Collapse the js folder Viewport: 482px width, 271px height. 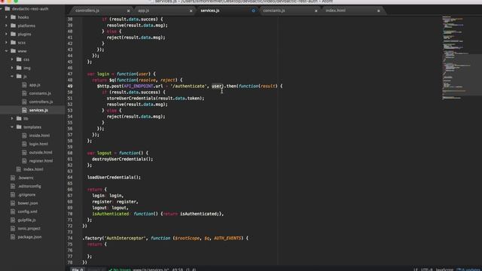(x=12, y=76)
